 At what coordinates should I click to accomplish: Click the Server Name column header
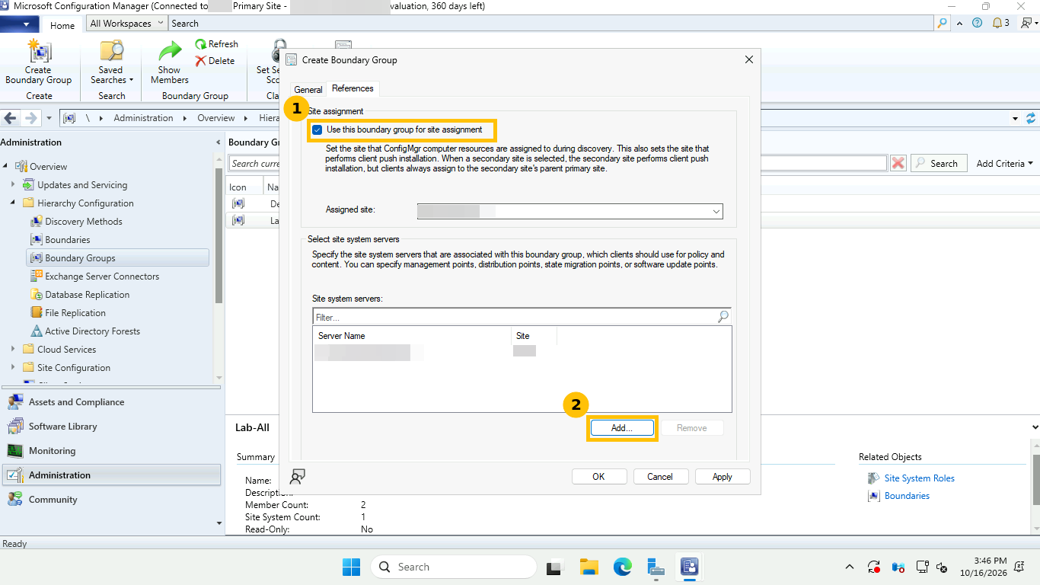(x=411, y=336)
